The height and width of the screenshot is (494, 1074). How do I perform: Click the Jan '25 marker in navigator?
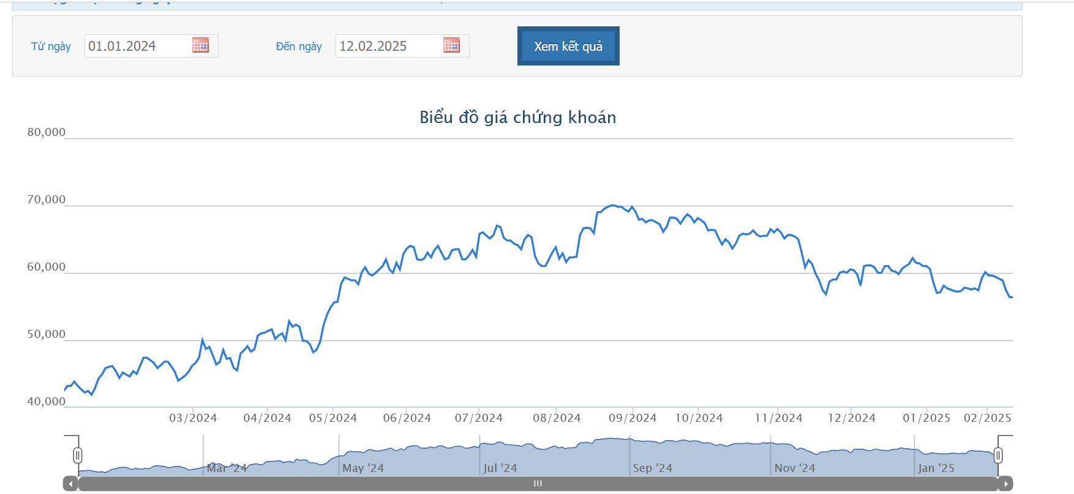point(936,468)
